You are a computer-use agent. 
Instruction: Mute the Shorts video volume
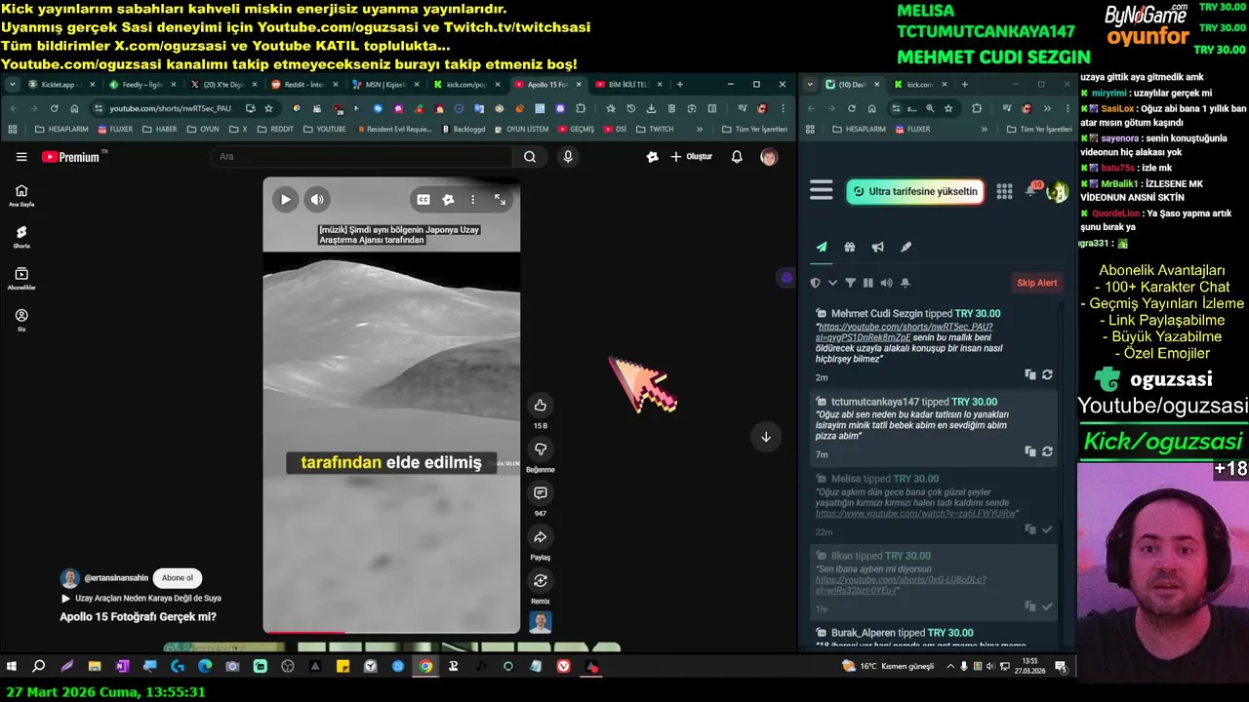317,200
